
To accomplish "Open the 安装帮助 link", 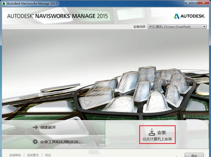I will coord(15,155).
